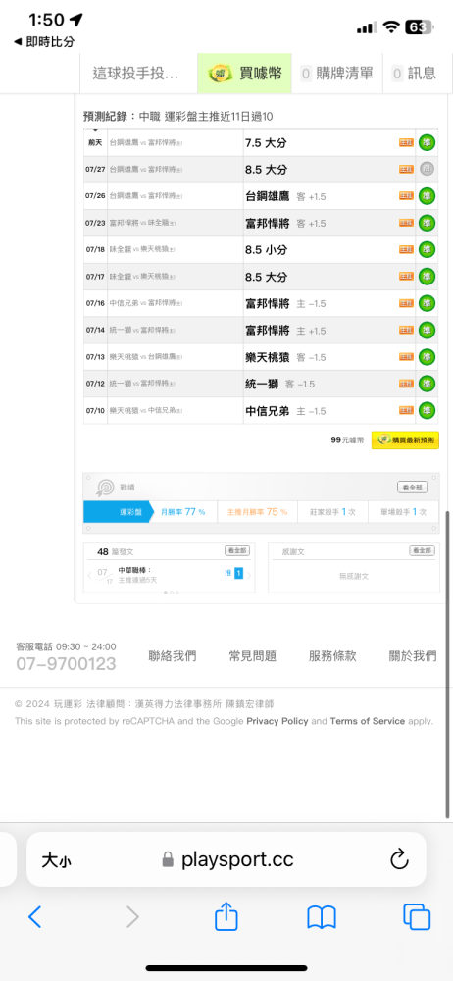Click orange 主推 badge in 07/23 row
Image resolution: width=453 pixels, height=981 pixels.
pos(407,223)
